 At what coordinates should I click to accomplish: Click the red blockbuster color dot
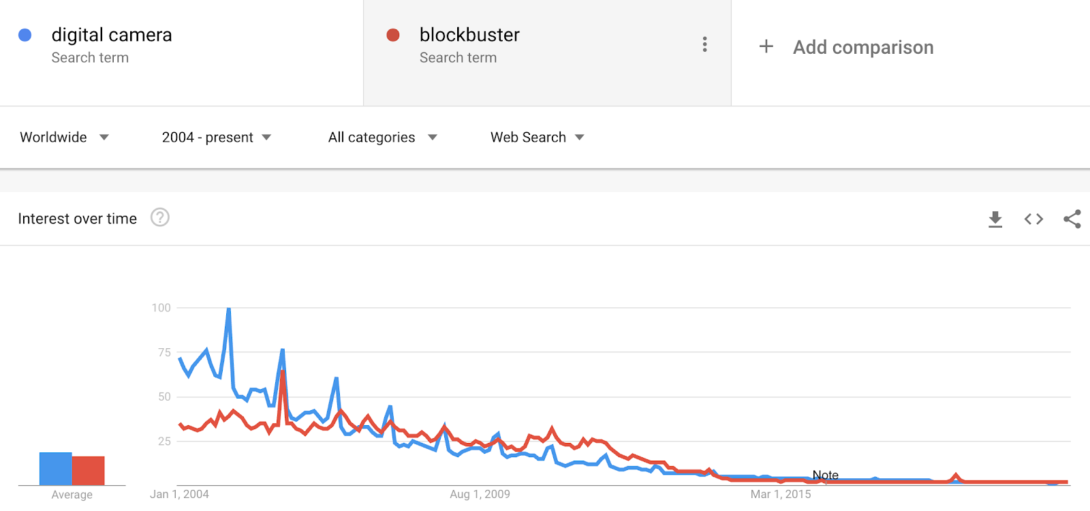point(393,35)
